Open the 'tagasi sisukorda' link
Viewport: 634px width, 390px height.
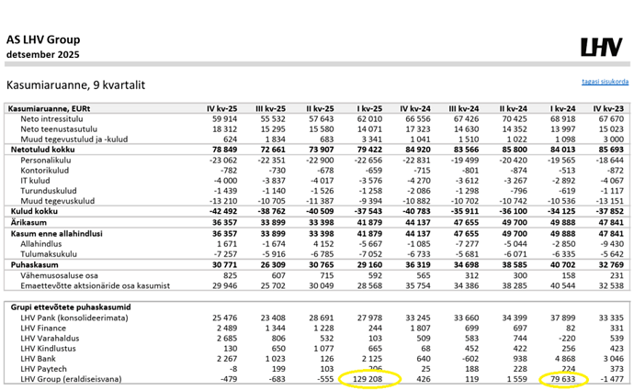pyautogui.click(x=606, y=82)
